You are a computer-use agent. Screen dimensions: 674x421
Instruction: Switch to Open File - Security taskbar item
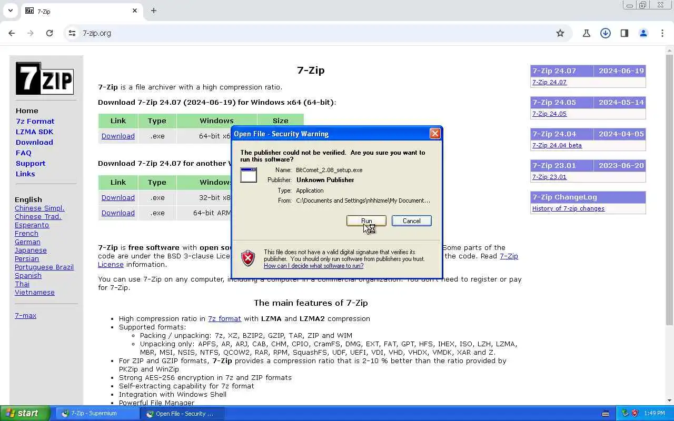click(x=182, y=413)
